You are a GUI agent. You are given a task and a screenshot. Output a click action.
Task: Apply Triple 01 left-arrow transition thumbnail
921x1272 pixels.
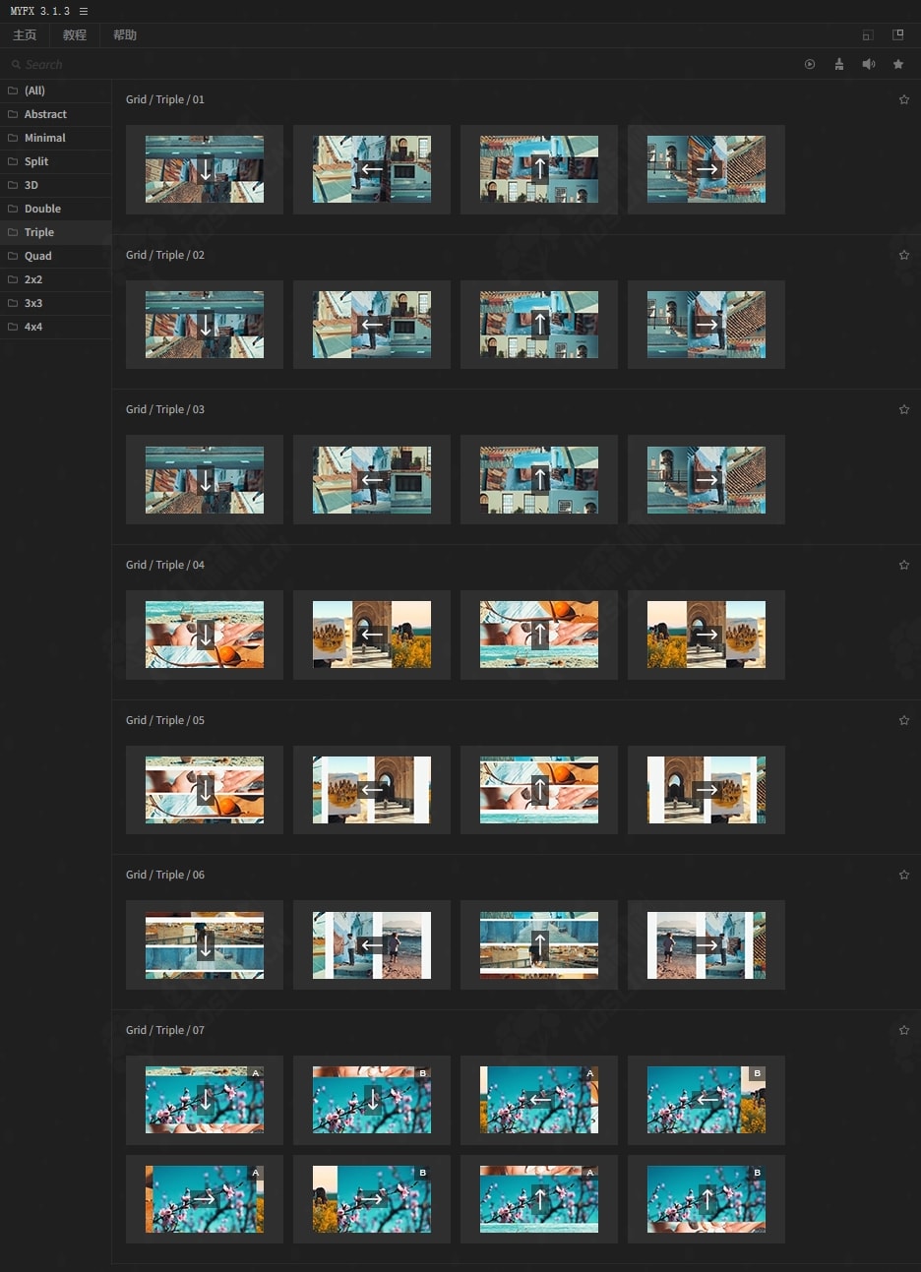372,169
